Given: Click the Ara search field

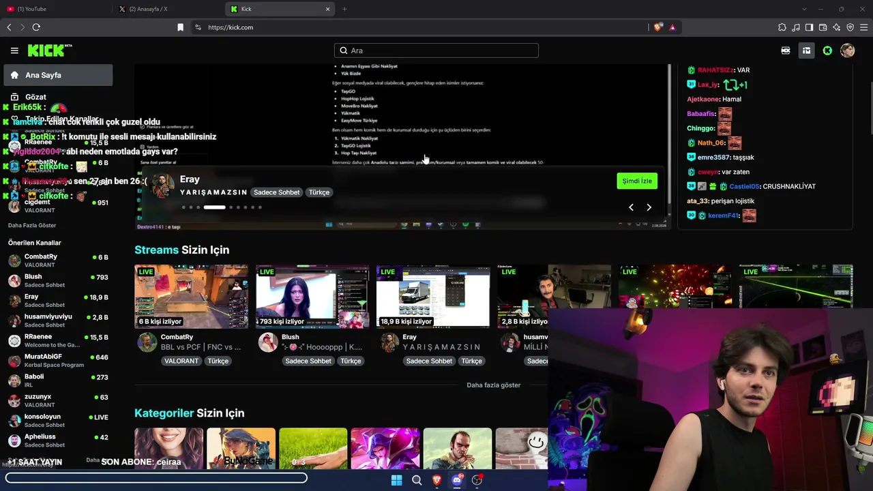Looking at the screenshot, I should coord(436,50).
